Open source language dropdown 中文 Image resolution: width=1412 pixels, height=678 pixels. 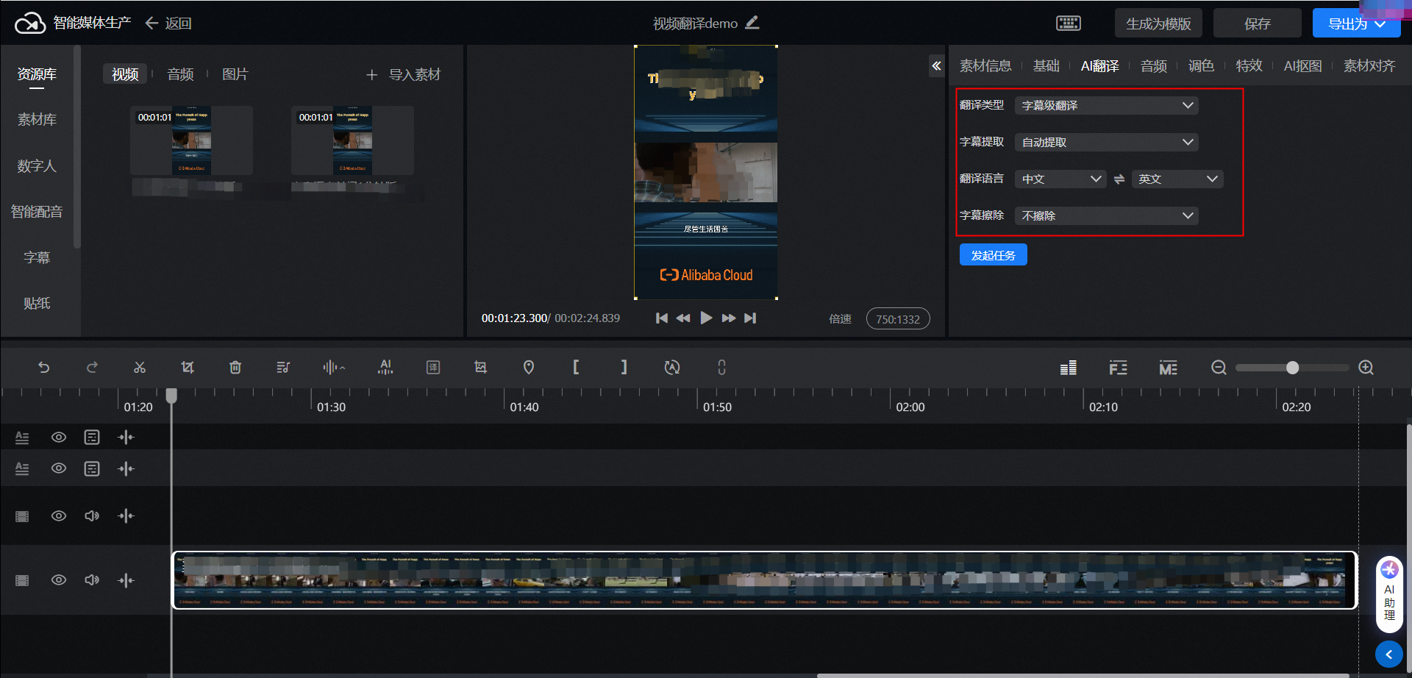(x=1060, y=179)
